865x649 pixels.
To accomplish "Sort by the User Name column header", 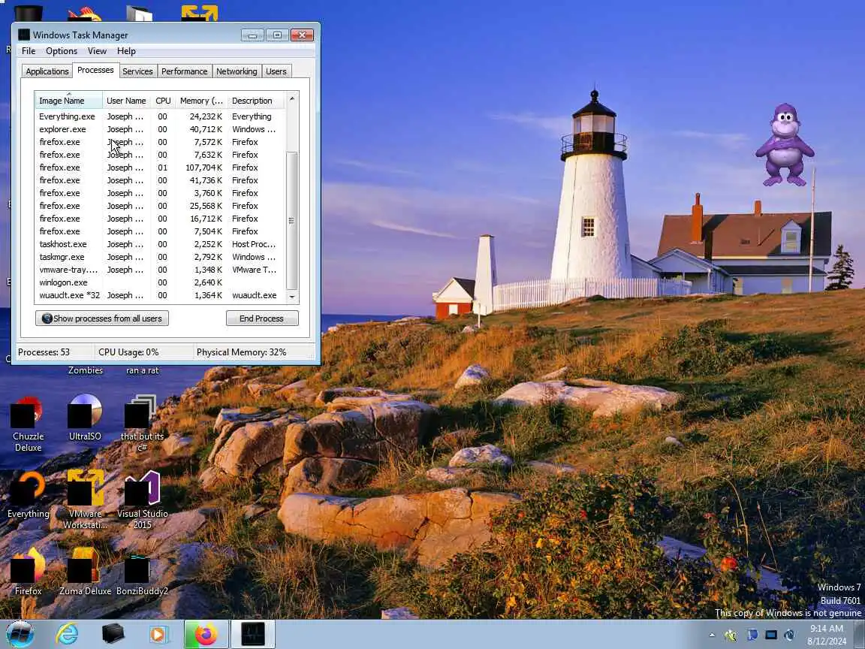I will [126, 101].
